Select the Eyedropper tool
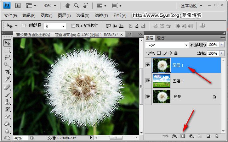This screenshot has height=142, width=228. coord(7,79)
